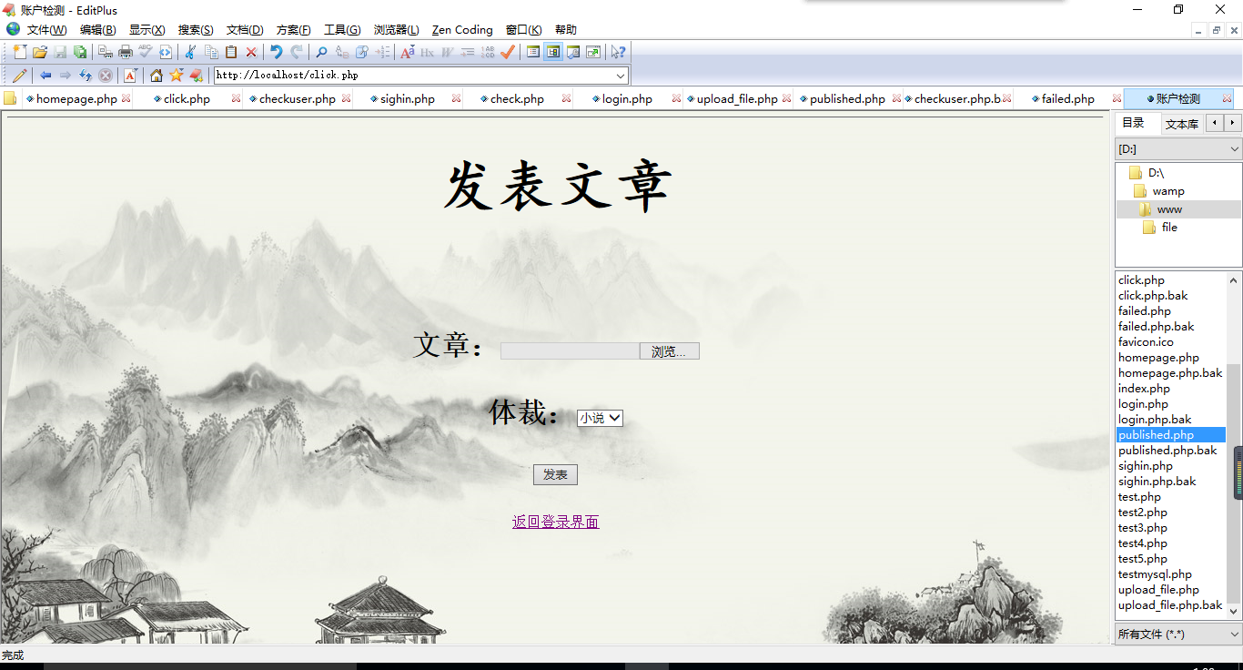Select published.php in the file list
The width and height of the screenshot is (1243, 670).
[1170, 435]
